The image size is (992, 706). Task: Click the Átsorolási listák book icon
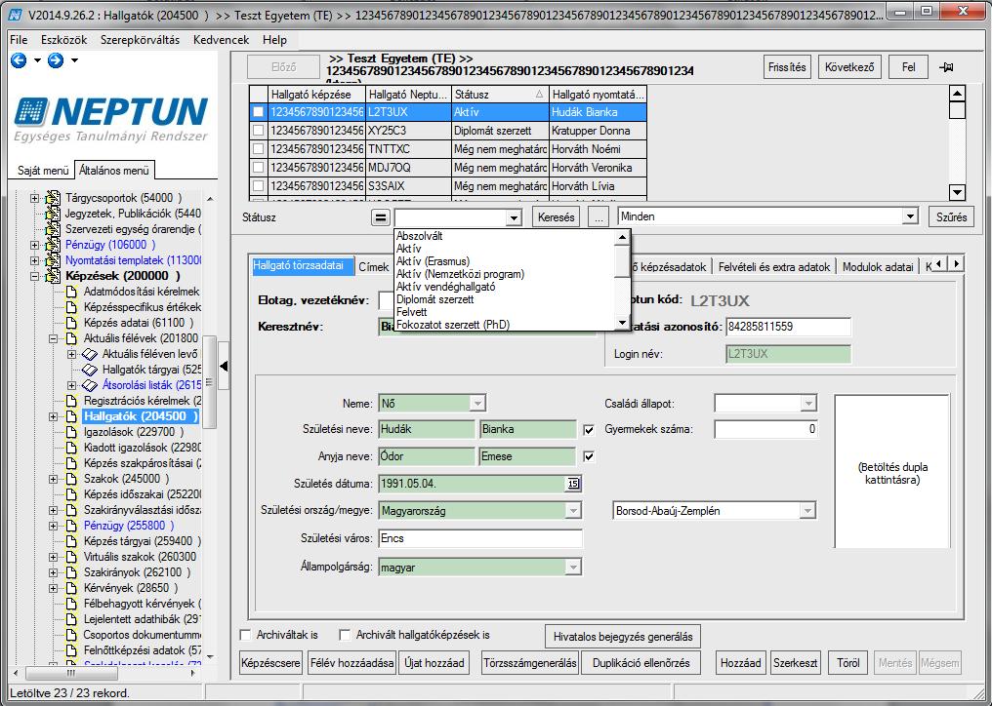(90, 385)
